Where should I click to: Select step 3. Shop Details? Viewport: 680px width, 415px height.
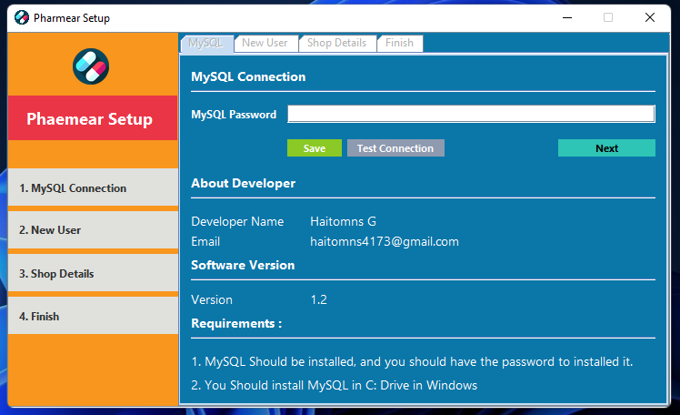pyautogui.click(x=93, y=273)
